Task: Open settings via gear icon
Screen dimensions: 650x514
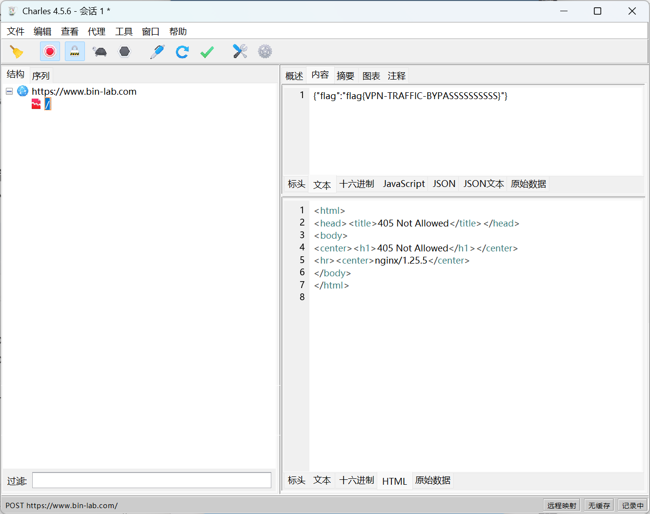Action: tap(265, 52)
